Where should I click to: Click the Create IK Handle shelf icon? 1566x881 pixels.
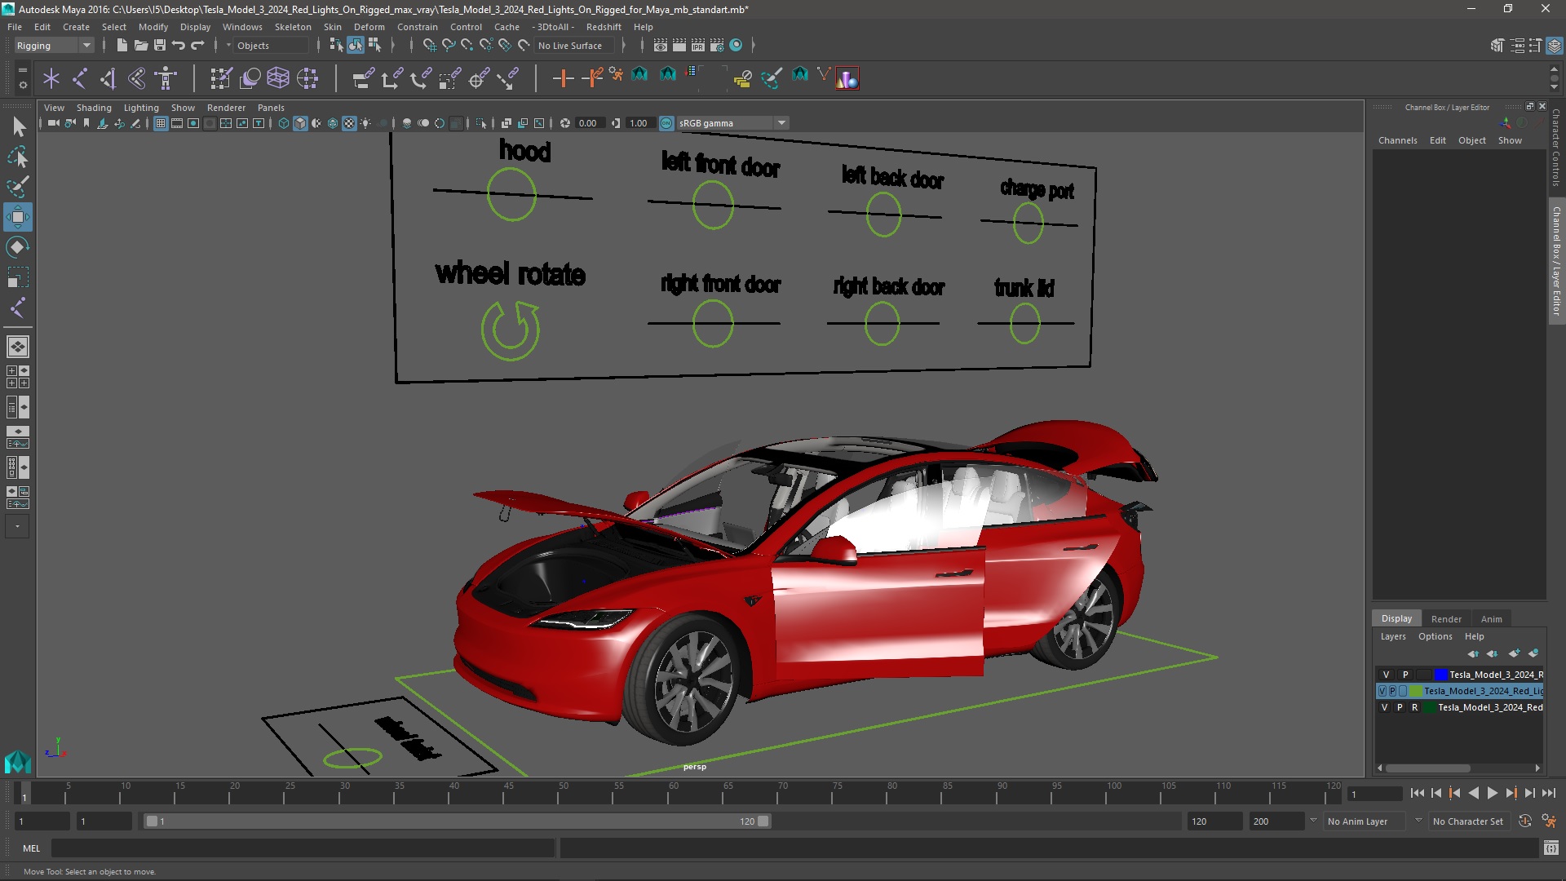pyautogui.click(x=108, y=78)
